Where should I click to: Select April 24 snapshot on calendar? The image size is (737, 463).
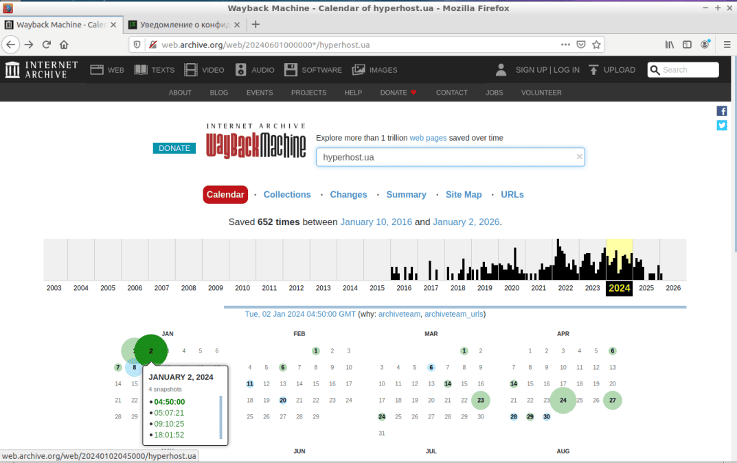coord(563,400)
